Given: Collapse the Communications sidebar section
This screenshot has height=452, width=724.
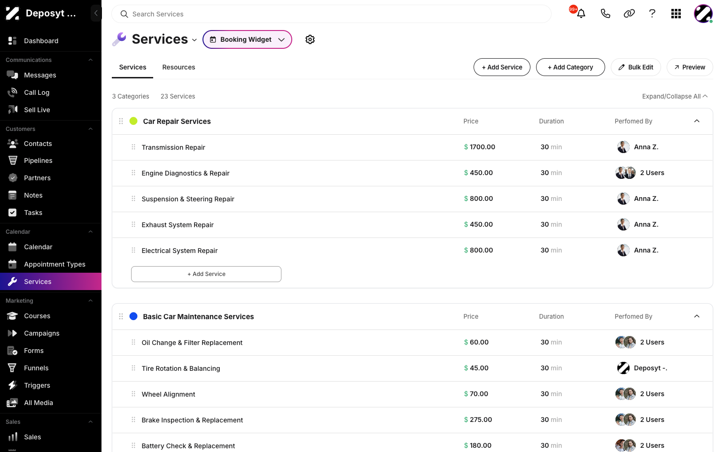Looking at the screenshot, I should pos(91,60).
